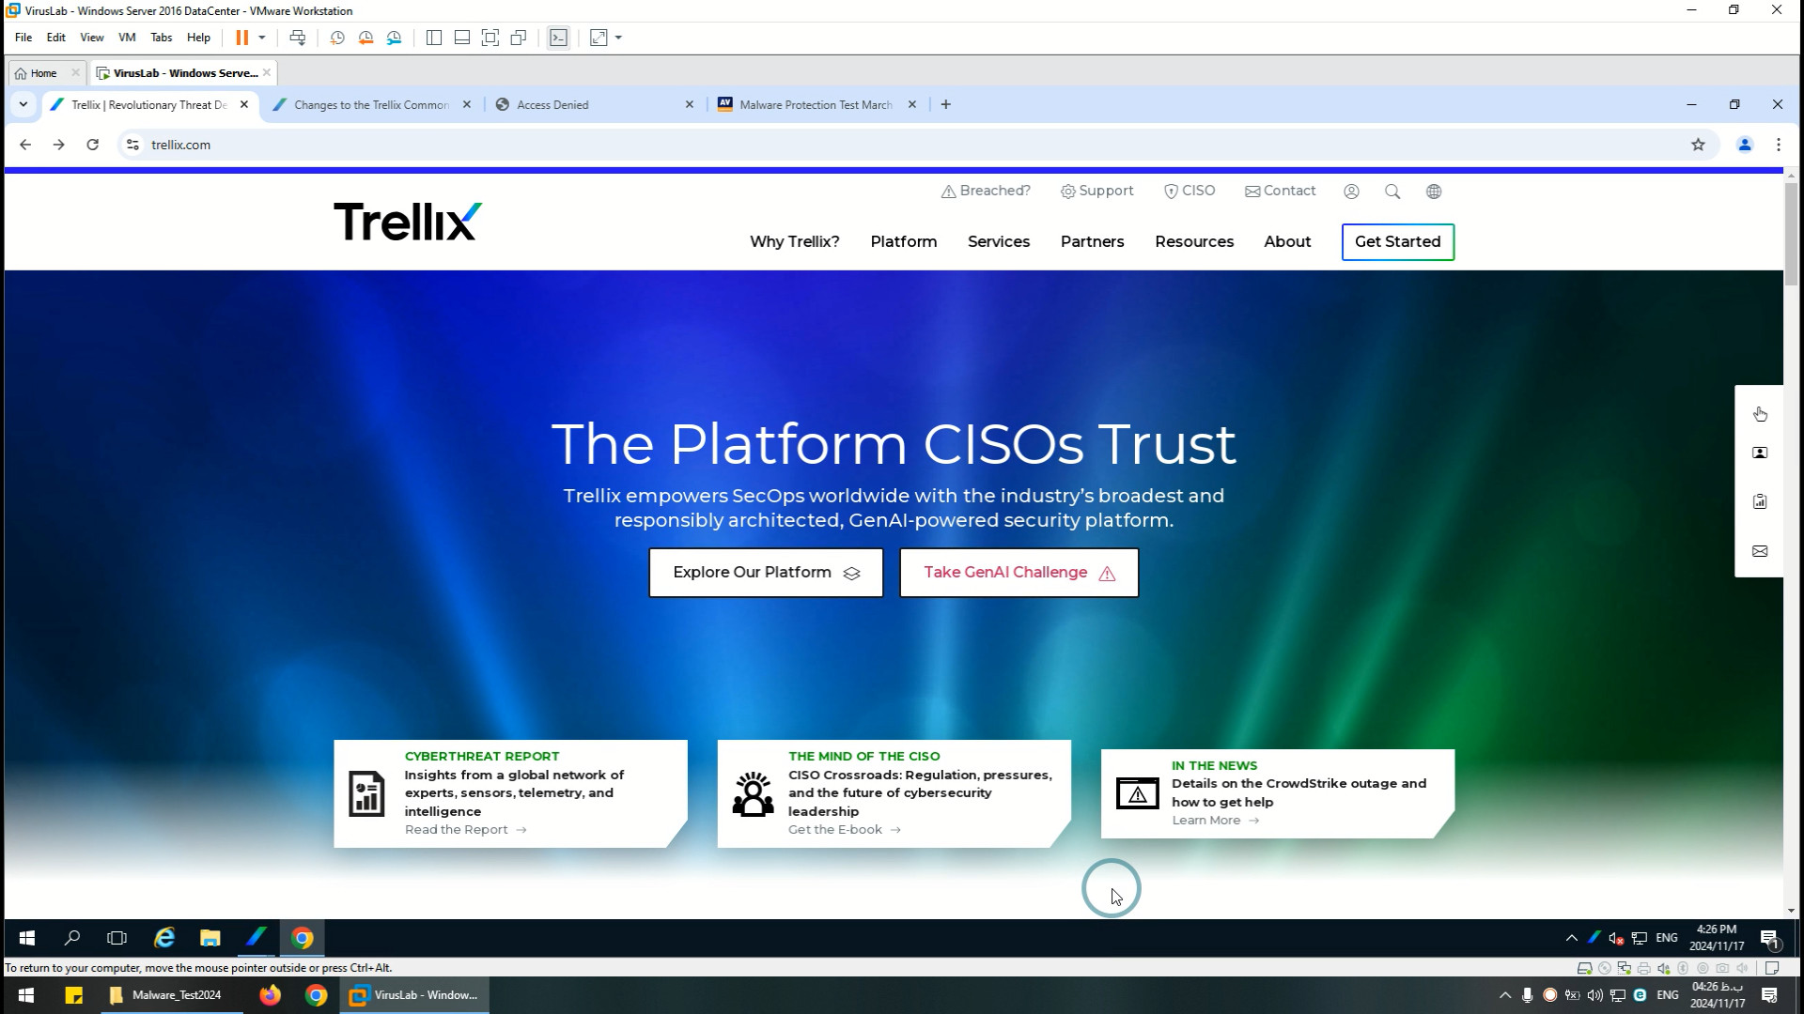
Task: Open the CISO link
Action: pos(1190,191)
